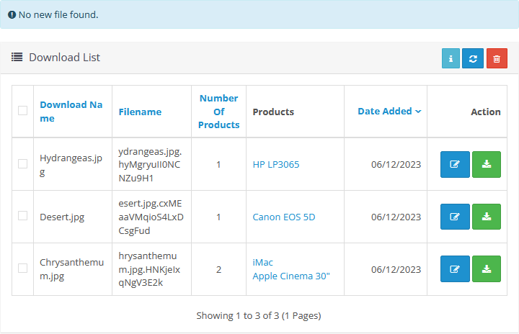Open the HP LP3065 product link
Viewport: 519px width, 334px height.
pos(276,164)
